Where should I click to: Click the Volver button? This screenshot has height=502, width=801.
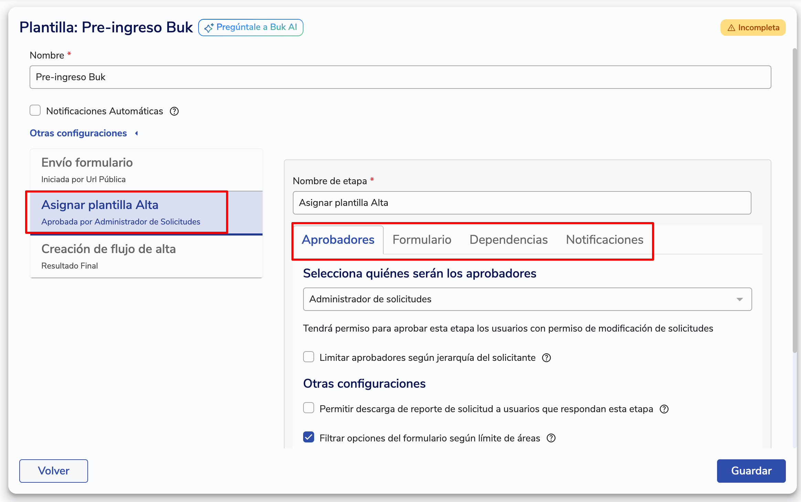[54, 471]
